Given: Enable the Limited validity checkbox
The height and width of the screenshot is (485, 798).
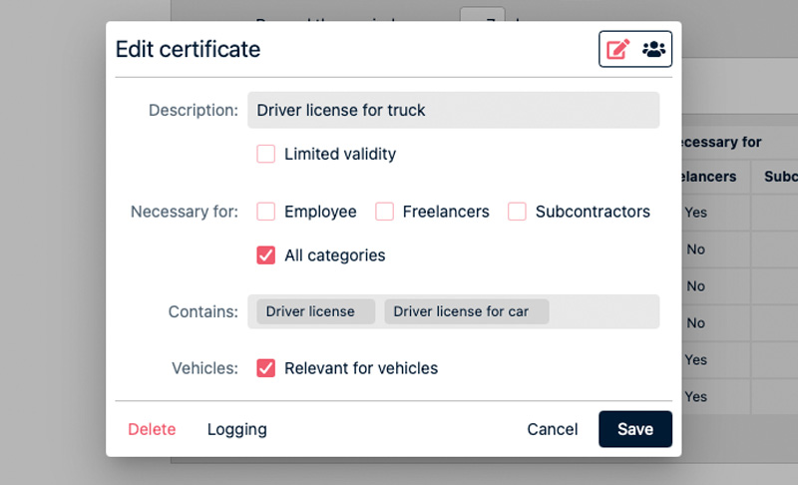Looking at the screenshot, I should click(266, 154).
